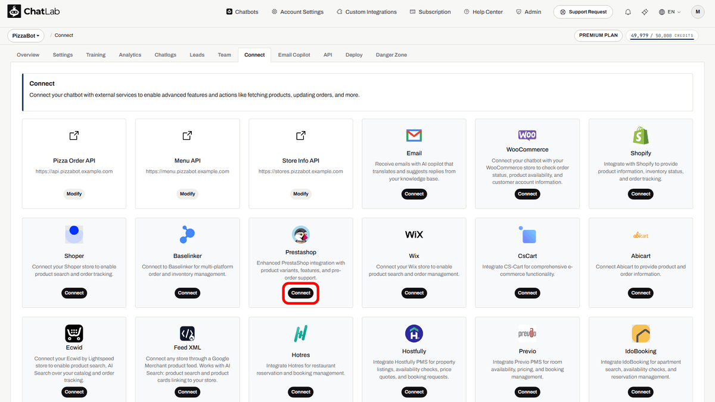
Task: Click the Store Info API external link icon
Action: click(301, 136)
